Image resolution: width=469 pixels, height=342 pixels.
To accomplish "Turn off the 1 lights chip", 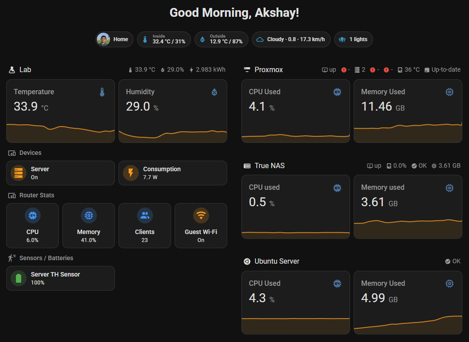I will (353, 39).
